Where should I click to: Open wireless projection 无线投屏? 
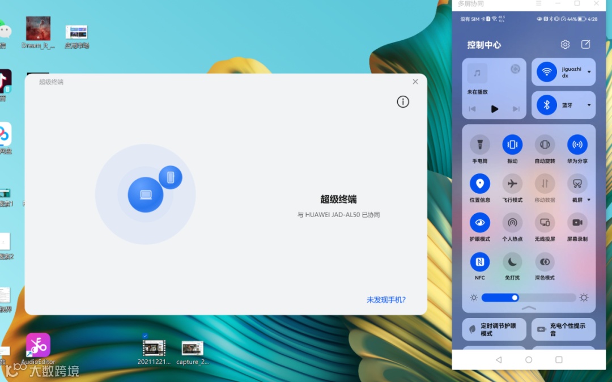click(x=545, y=223)
